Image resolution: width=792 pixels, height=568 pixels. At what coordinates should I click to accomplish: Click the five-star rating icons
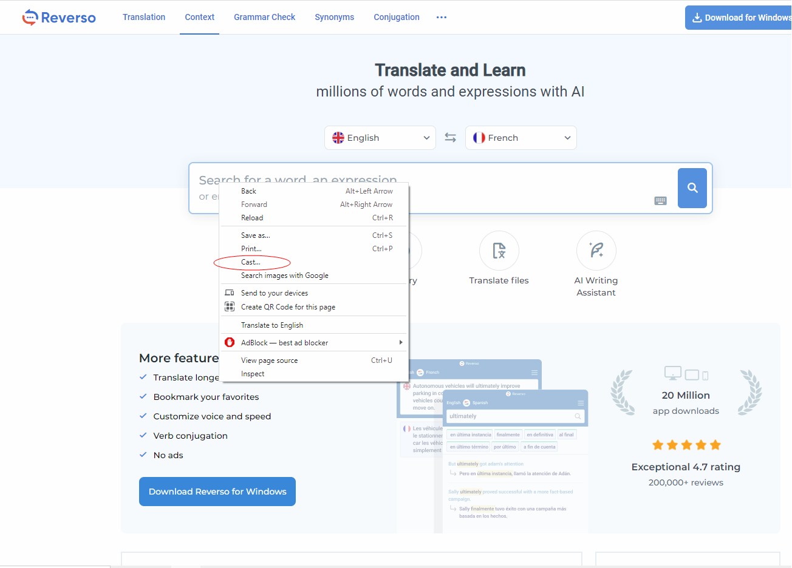point(686,445)
